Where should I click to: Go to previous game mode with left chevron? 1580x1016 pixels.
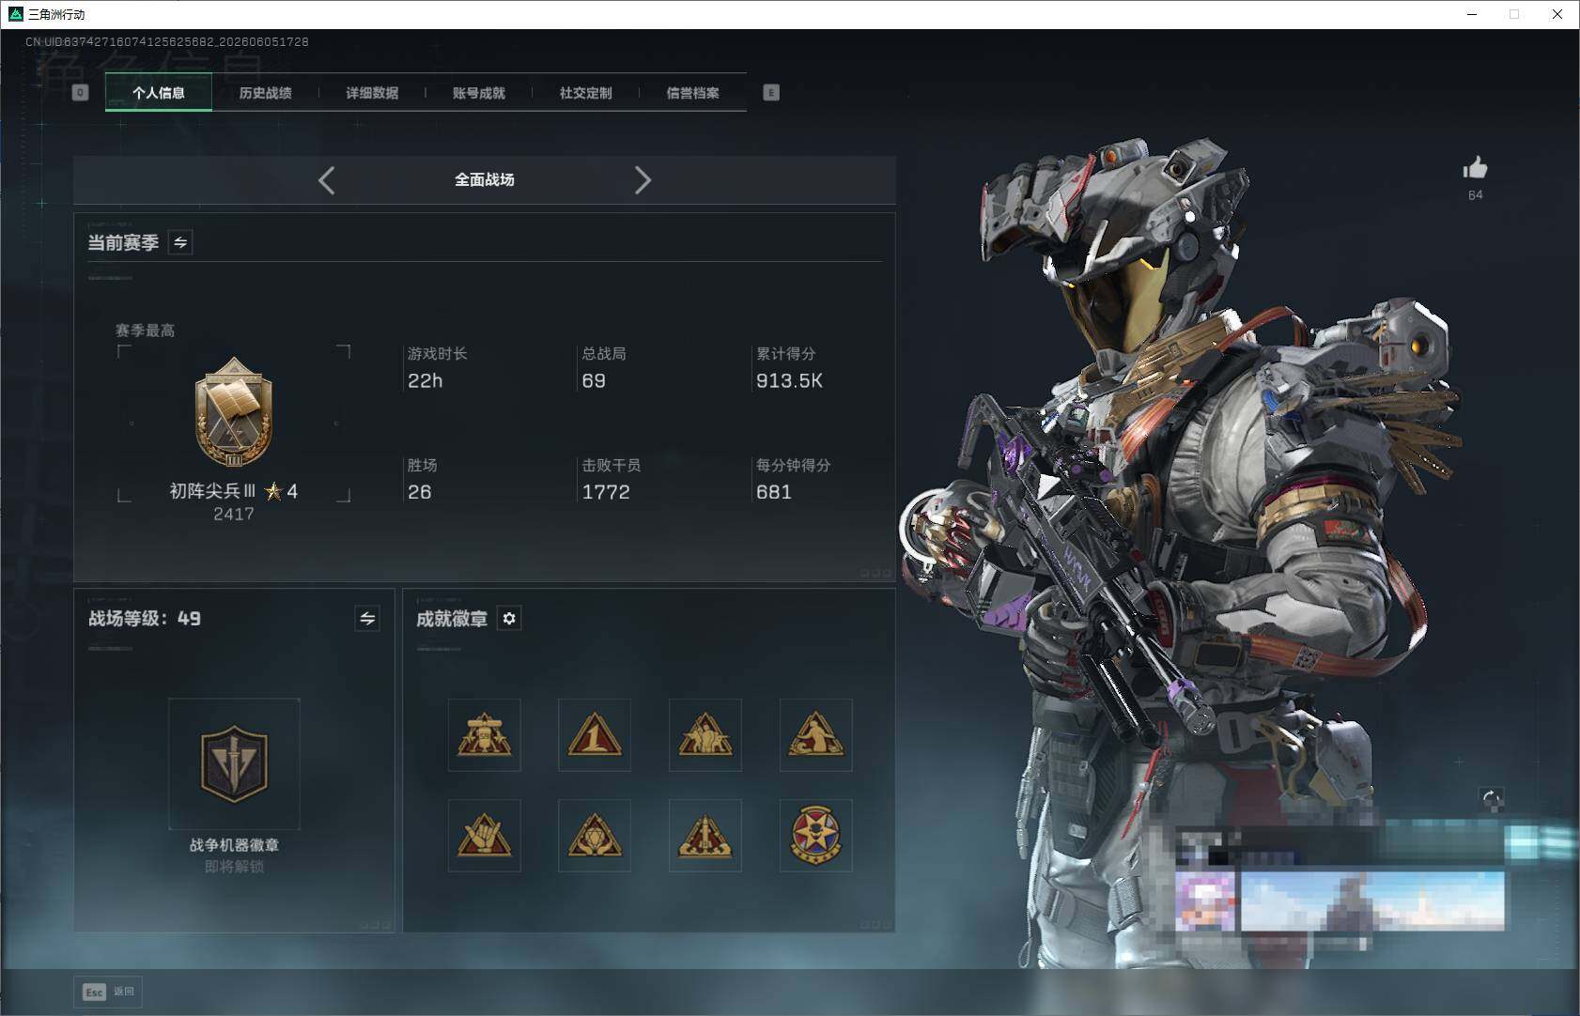tap(326, 180)
